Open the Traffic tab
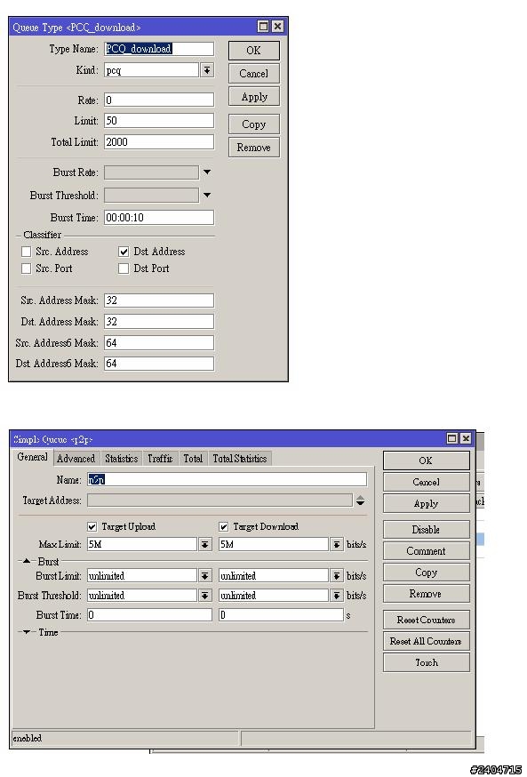 click(160, 459)
